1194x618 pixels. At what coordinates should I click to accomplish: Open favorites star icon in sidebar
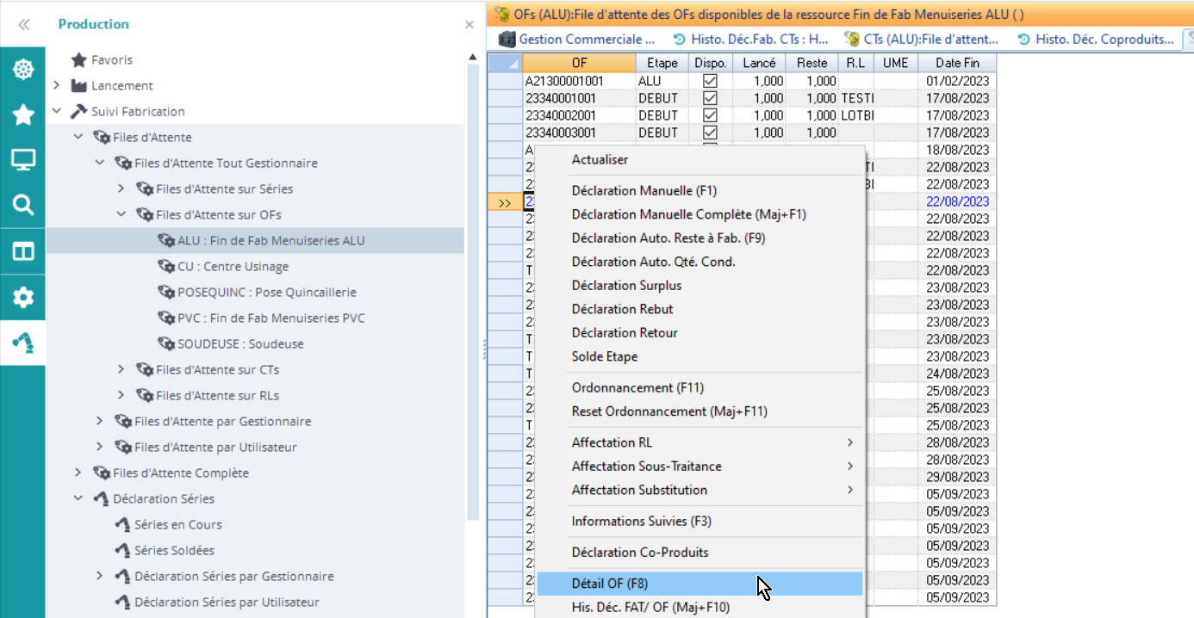(23, 114)
